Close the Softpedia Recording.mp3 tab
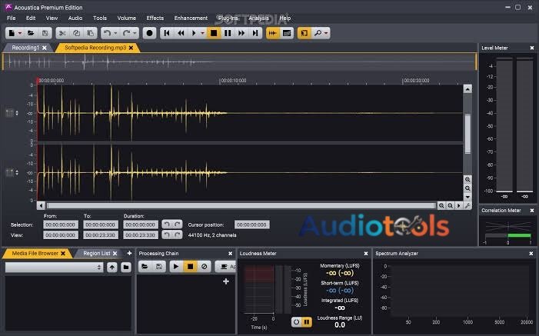 coord(131,48)
